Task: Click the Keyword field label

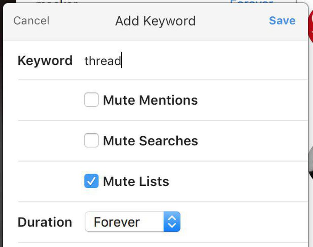Action: pyautogui.click(x=45, y=61)
